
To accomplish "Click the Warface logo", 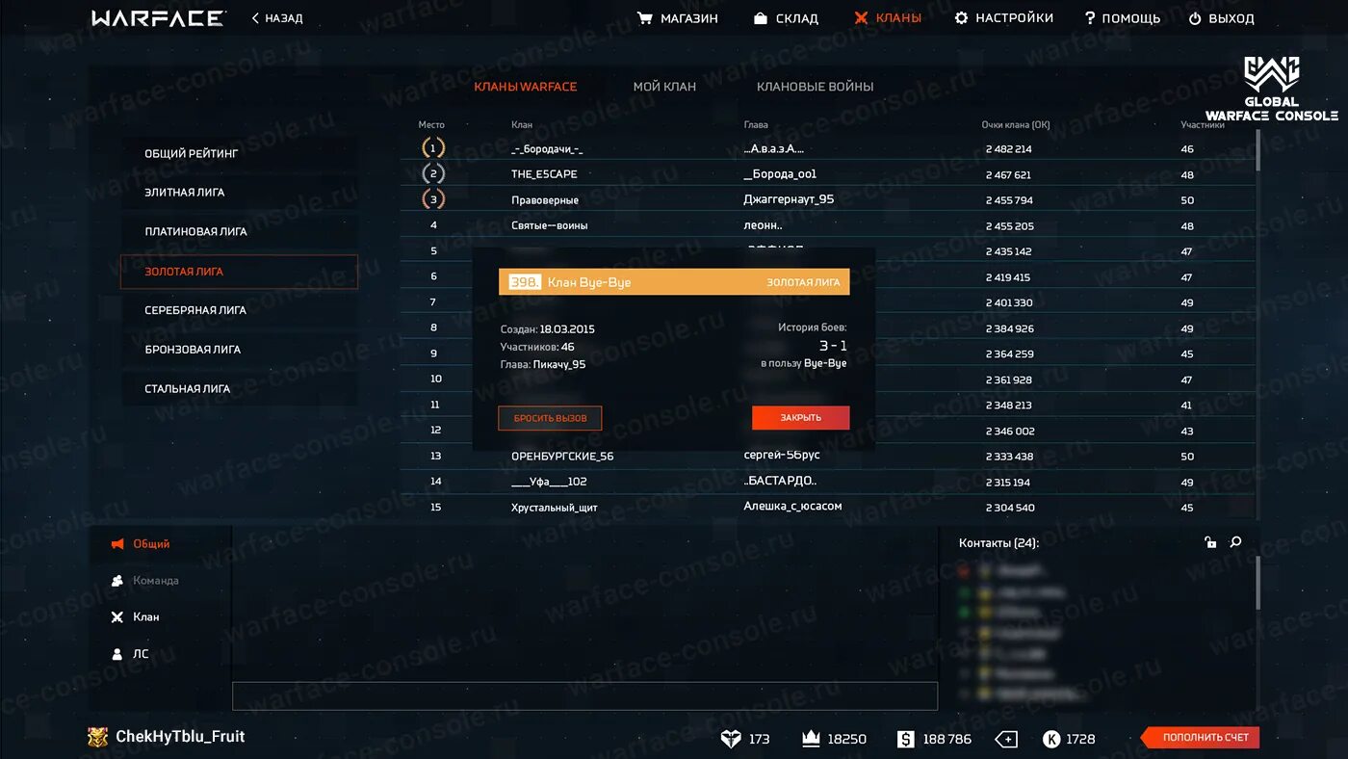I will click(158, 18).
